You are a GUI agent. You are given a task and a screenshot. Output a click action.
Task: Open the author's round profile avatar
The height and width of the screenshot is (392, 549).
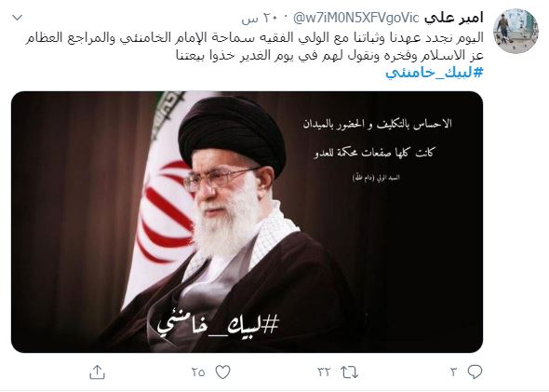516,31
